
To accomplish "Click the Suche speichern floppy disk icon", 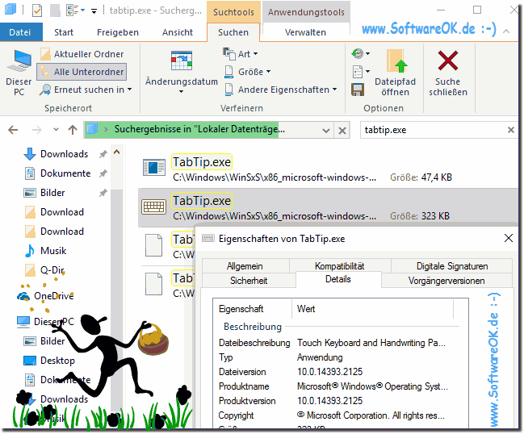I will (358, 90).
